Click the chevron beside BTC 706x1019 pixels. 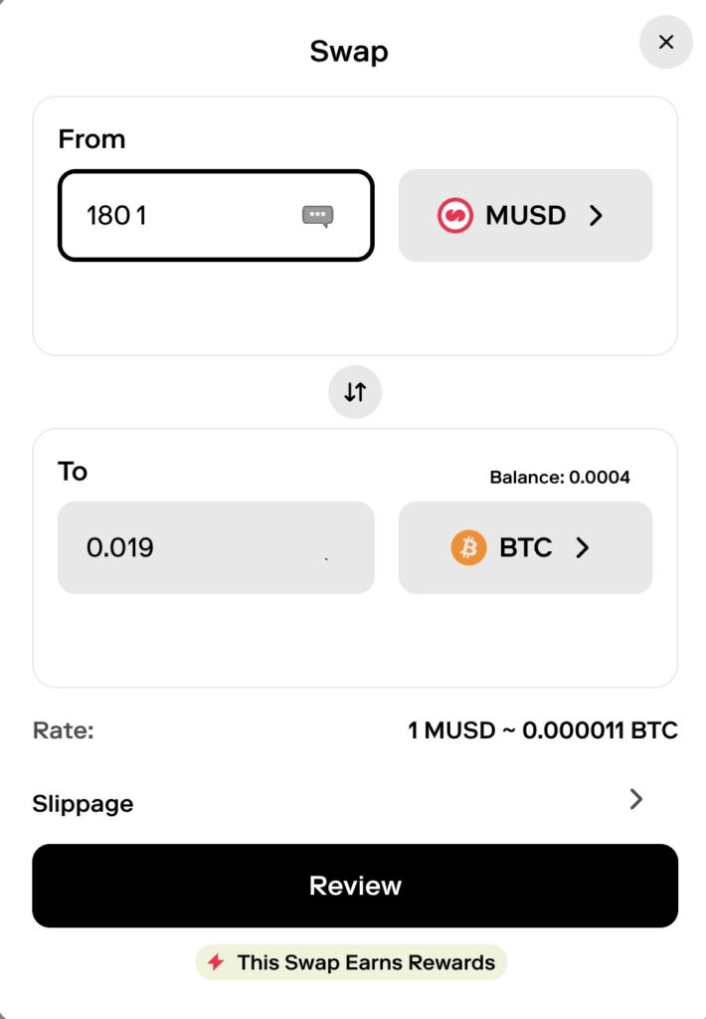(x=583, y=547)
